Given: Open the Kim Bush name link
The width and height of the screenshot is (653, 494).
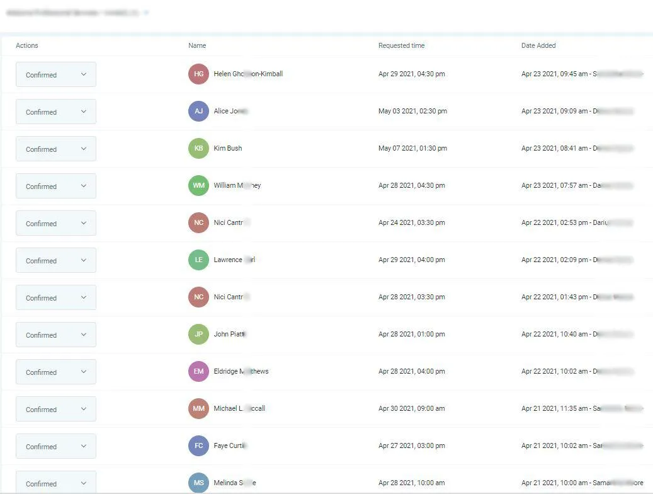Looking at the screenshot, I should (x=228, y=148).
